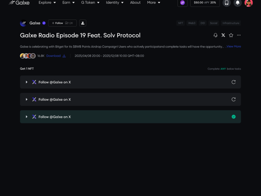The height and width of the screenshot is (196, 261).
Task: Expand the Earn navigation dropdown
Action: pos(69,3)
